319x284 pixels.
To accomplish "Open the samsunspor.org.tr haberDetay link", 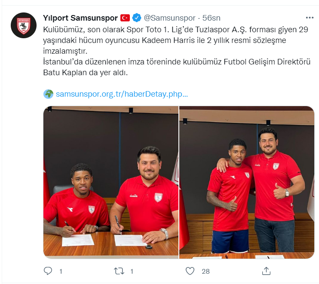I will [122, 94].
